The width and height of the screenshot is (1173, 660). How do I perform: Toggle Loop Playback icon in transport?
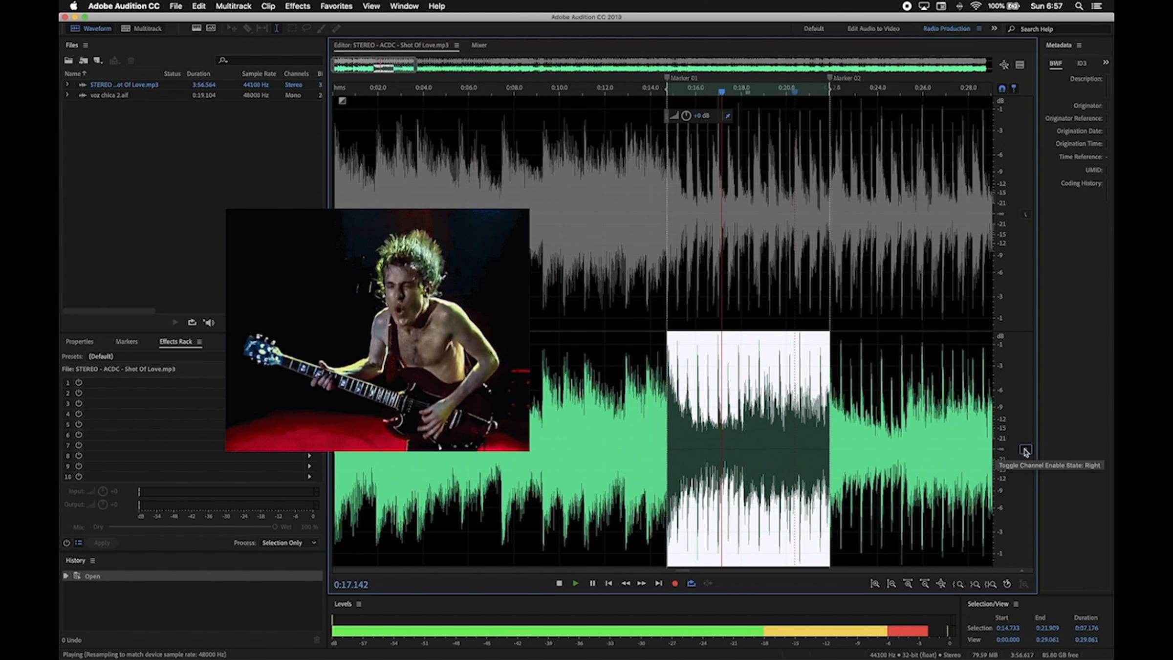(691, 583)
